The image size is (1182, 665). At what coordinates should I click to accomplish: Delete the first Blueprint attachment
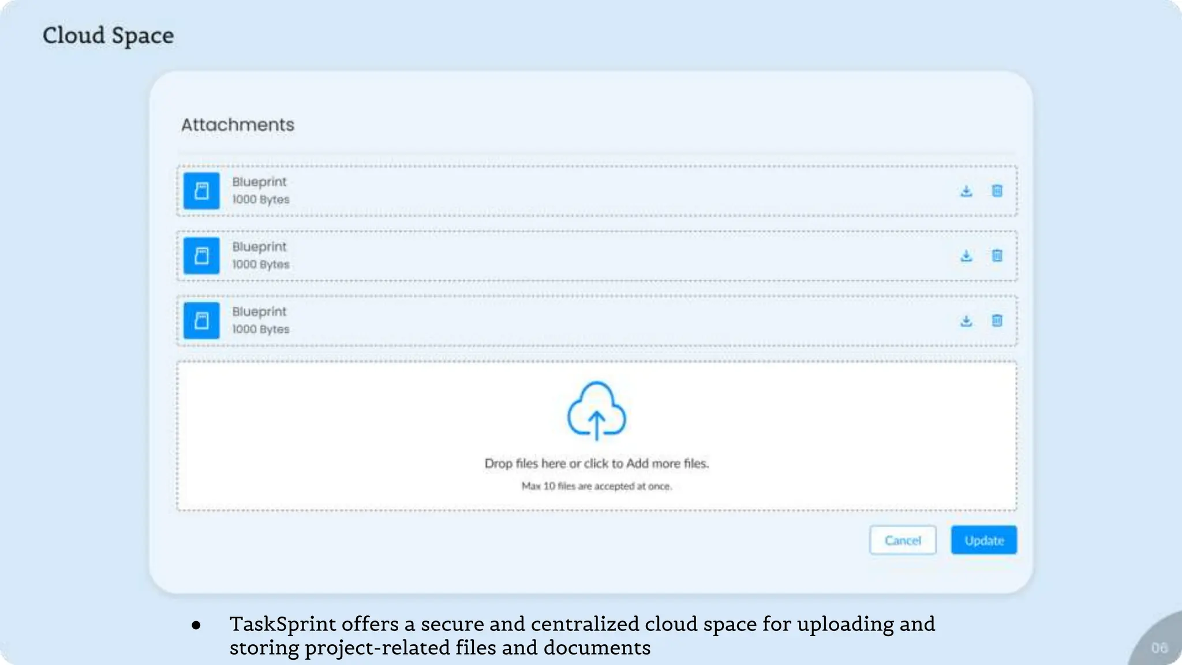point(997,190)
